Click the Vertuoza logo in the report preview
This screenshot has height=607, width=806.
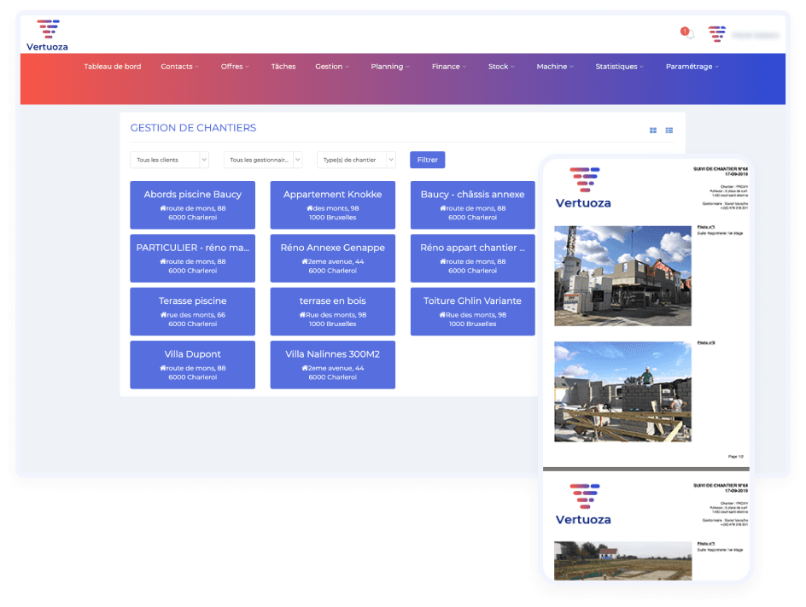point(583,188)
